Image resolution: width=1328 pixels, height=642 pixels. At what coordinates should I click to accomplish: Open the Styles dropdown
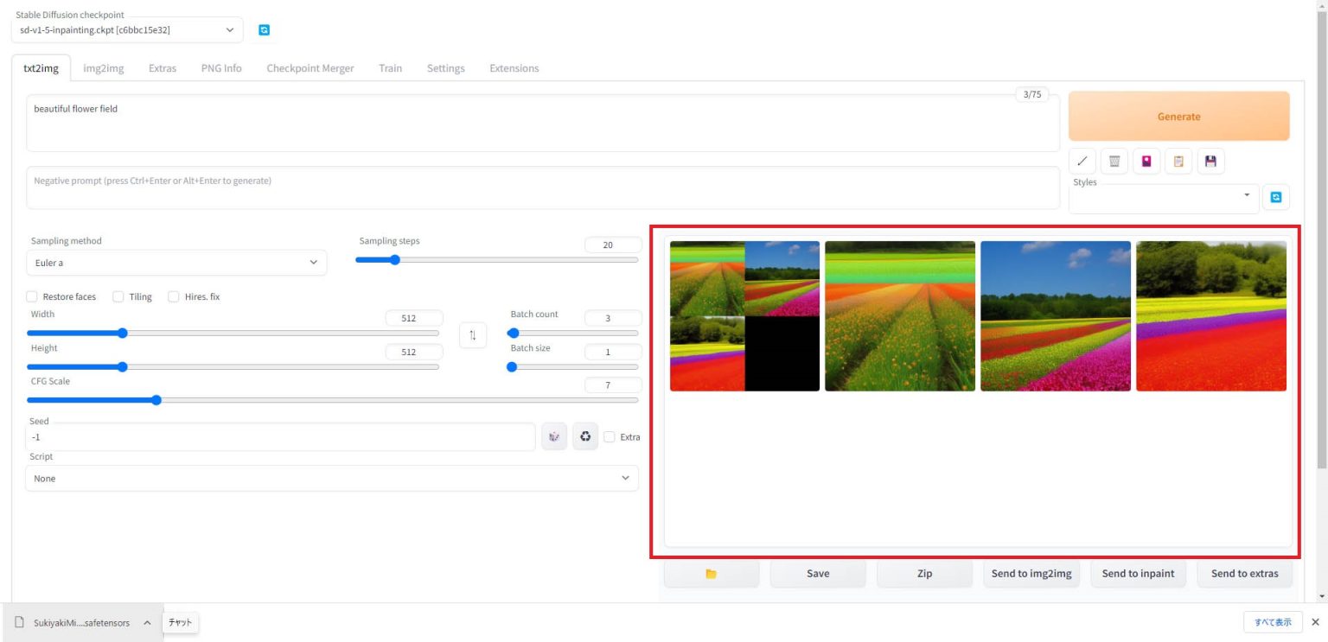(x=1161, y=196)
